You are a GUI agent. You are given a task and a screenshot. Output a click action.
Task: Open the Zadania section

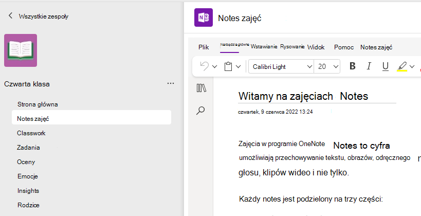coord(28,148)
